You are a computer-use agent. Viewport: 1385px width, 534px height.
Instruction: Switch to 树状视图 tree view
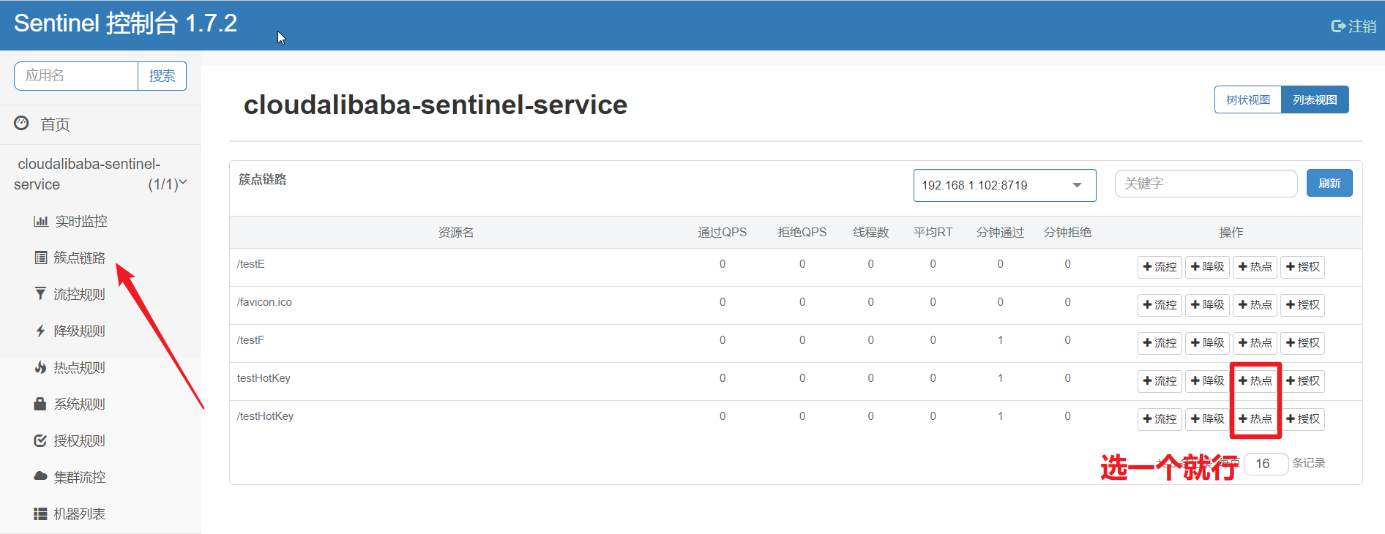click(1248, 99)
